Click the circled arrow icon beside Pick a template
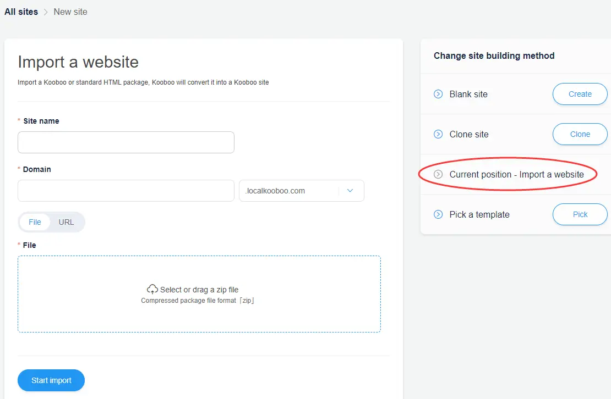Screen dimensions: 611x399 click(x=438, y=214)
